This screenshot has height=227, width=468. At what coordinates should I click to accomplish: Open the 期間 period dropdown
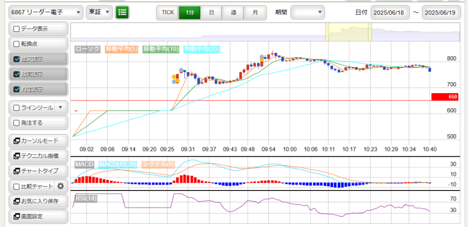(x=308, y=12)
